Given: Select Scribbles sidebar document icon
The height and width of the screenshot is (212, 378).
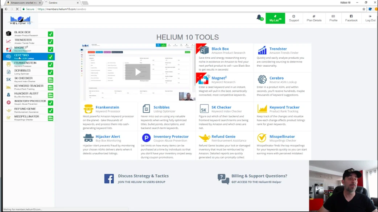Looking at the screenshot, I should 8,72.
